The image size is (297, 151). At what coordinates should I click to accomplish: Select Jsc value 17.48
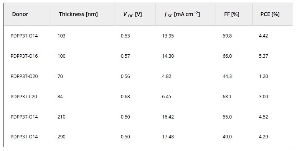pos(168,136)
